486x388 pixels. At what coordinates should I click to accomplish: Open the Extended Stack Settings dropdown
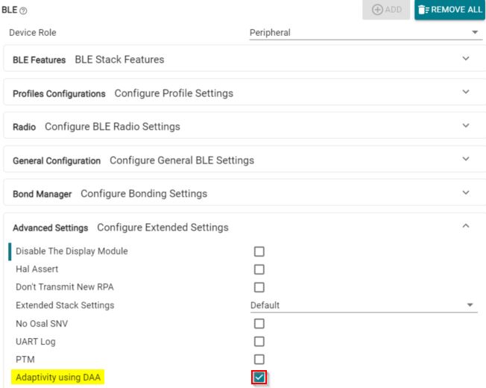[x=364, y=305]
